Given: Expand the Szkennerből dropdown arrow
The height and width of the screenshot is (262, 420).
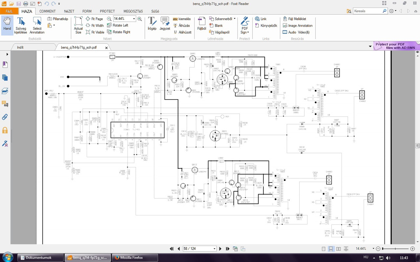Looking at the screenshot, I should (235, 19).
